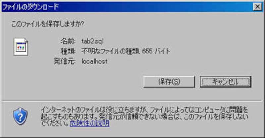Click the 発信元 source label
The image size is (265, 138).
coord(65,61)
